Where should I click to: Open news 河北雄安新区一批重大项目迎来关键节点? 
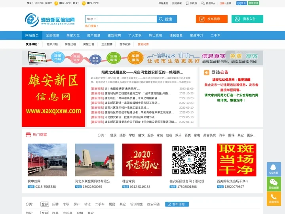131,117
